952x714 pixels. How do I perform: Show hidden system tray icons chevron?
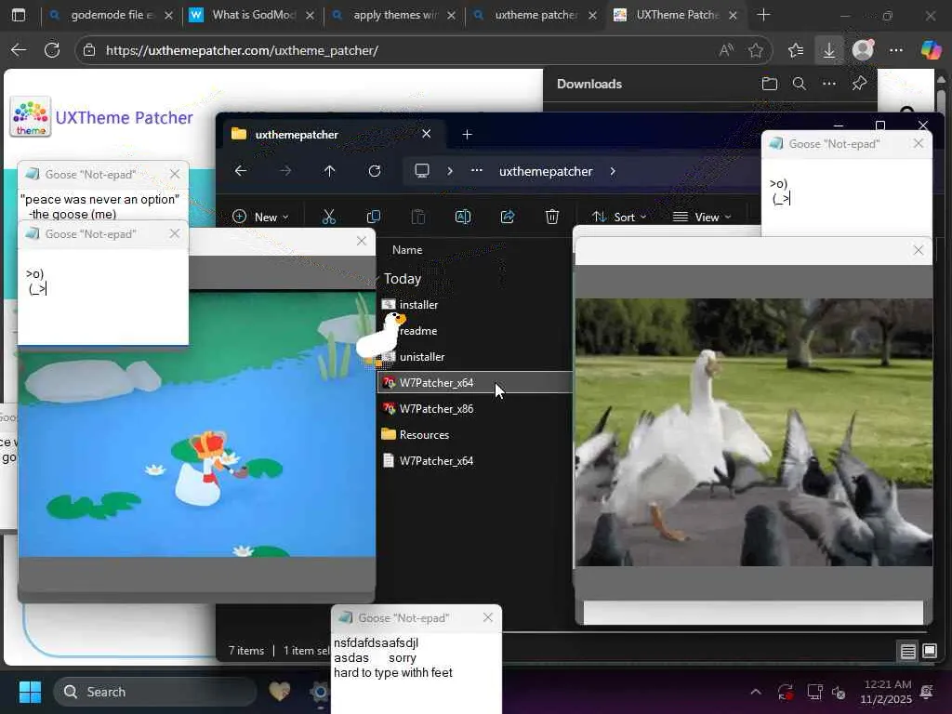tap(756, 692)
